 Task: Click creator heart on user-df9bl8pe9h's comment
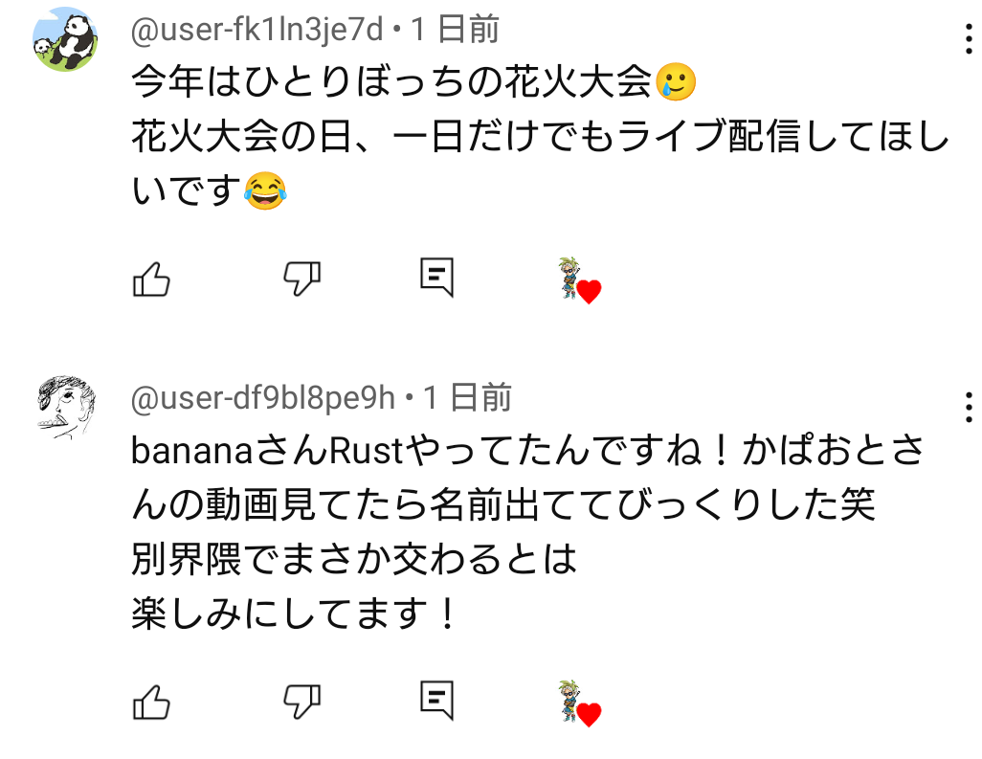580,703
